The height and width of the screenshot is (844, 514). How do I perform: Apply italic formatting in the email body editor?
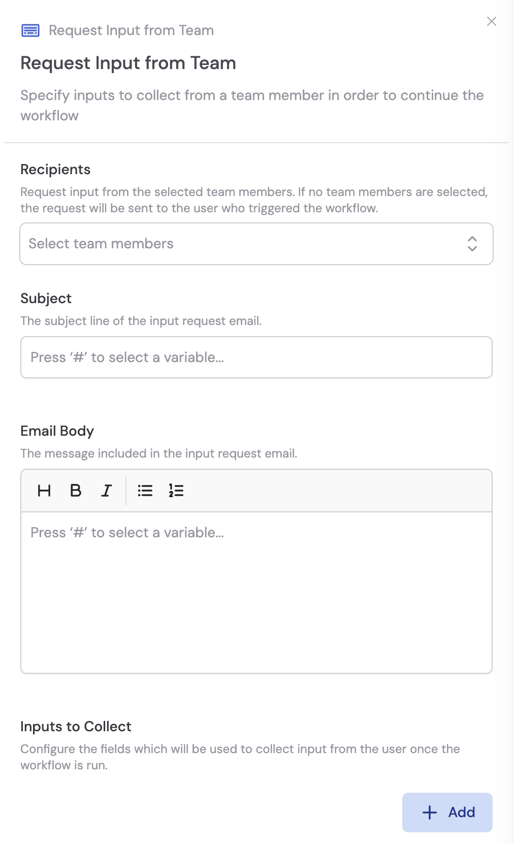[106, 491]
